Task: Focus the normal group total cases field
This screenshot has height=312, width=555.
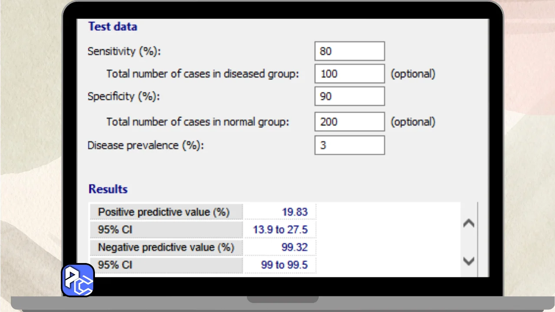Action: click(x=349, y=122)
